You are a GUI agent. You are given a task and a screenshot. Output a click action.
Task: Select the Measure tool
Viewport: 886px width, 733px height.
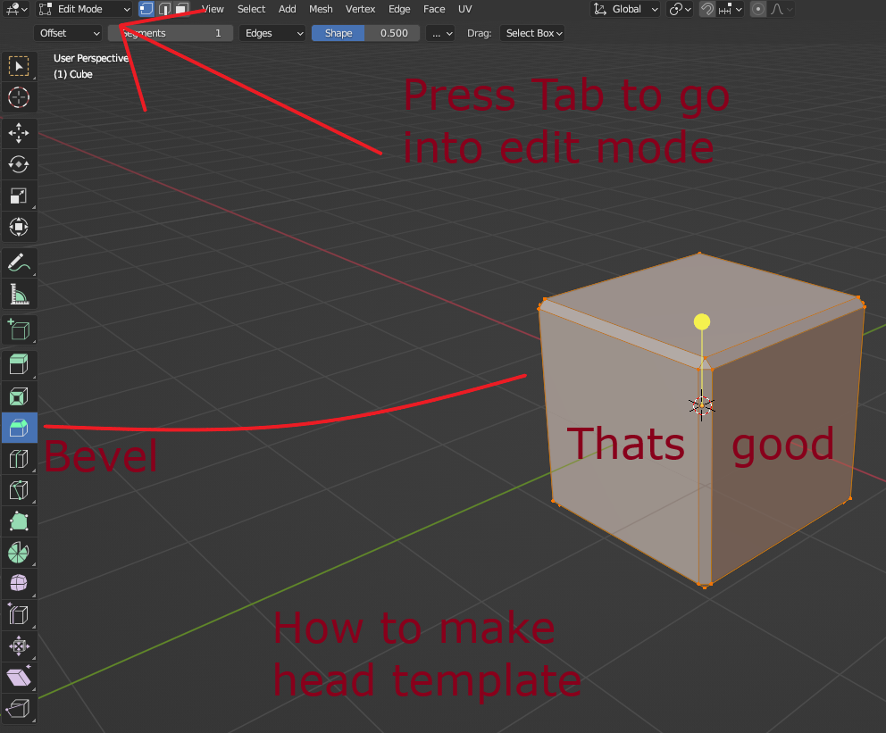pyautogui.click(x=19, y=295)
